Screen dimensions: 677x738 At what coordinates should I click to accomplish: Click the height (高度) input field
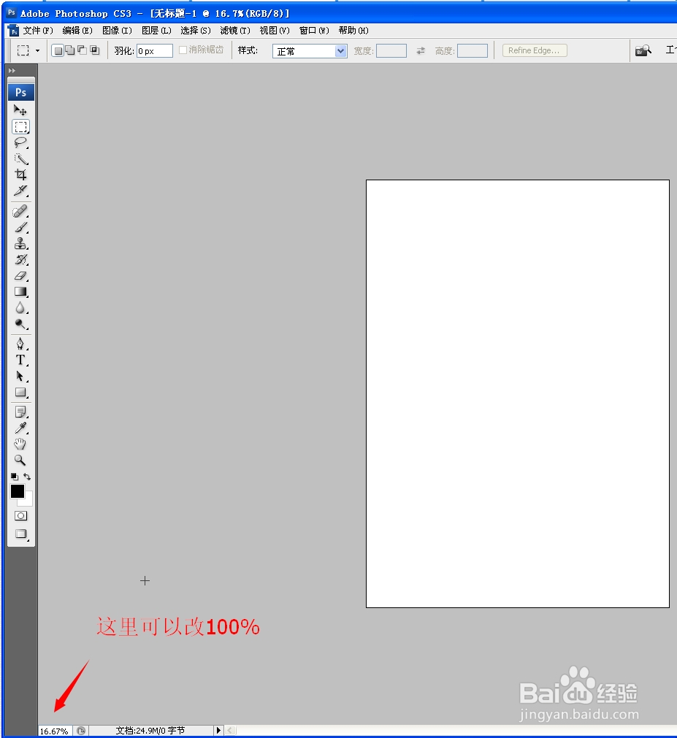[x=473, y=51]
